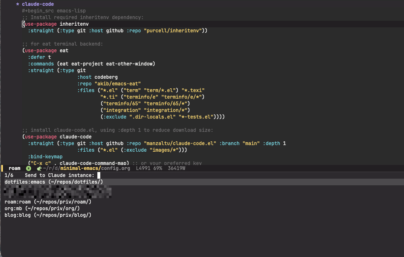Click the star bullet of claude-code heading
Viewport: 404px width, 257px height.
(x=17, y=4)
